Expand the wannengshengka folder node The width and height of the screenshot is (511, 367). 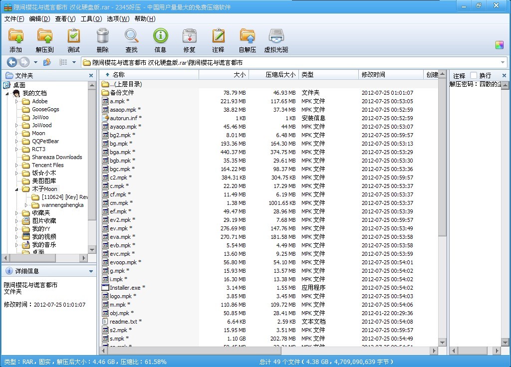[x=26, y=205]
